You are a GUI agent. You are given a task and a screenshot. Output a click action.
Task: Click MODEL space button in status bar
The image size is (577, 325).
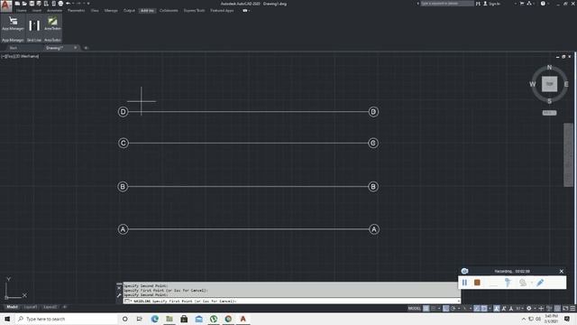[414, 309]
